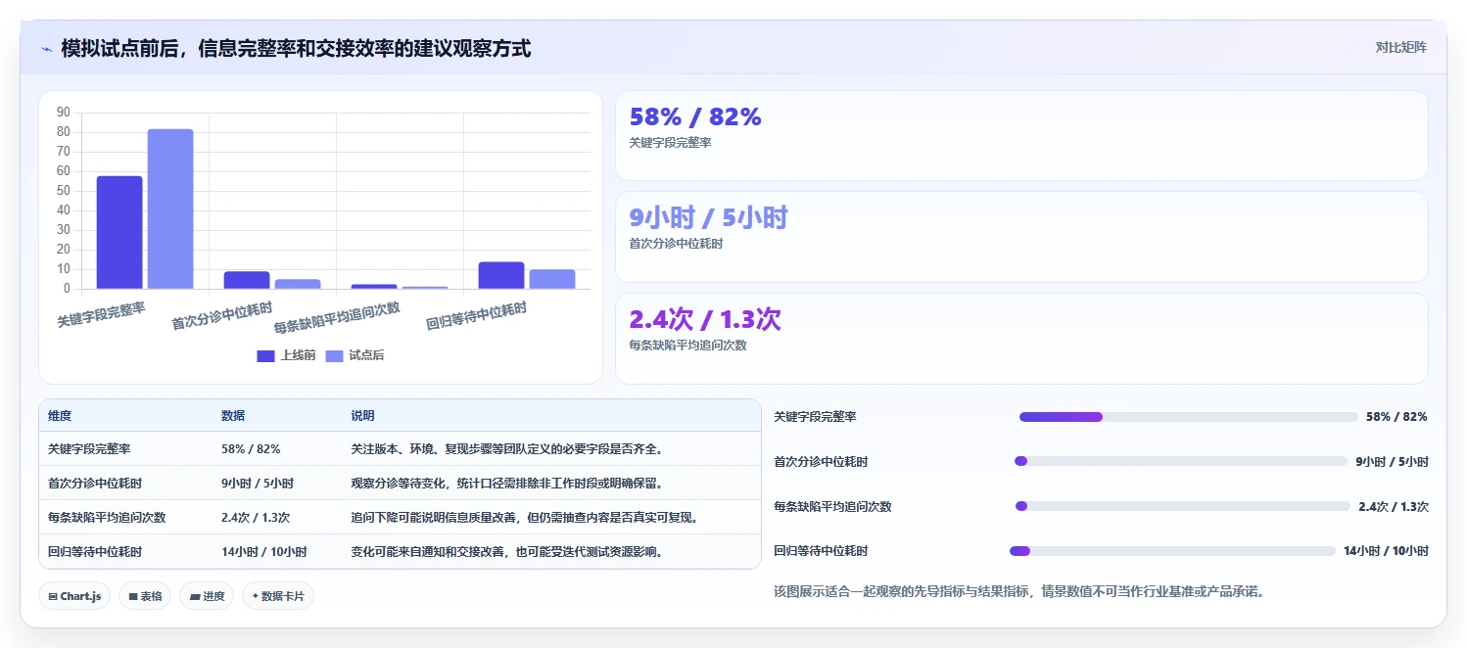Toggle the 试点后 legend entry
The height and width of the screenshot is (648, 1467).
point(355,355)
